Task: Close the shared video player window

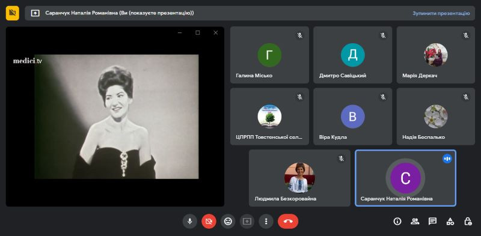Action: (216, 33)
